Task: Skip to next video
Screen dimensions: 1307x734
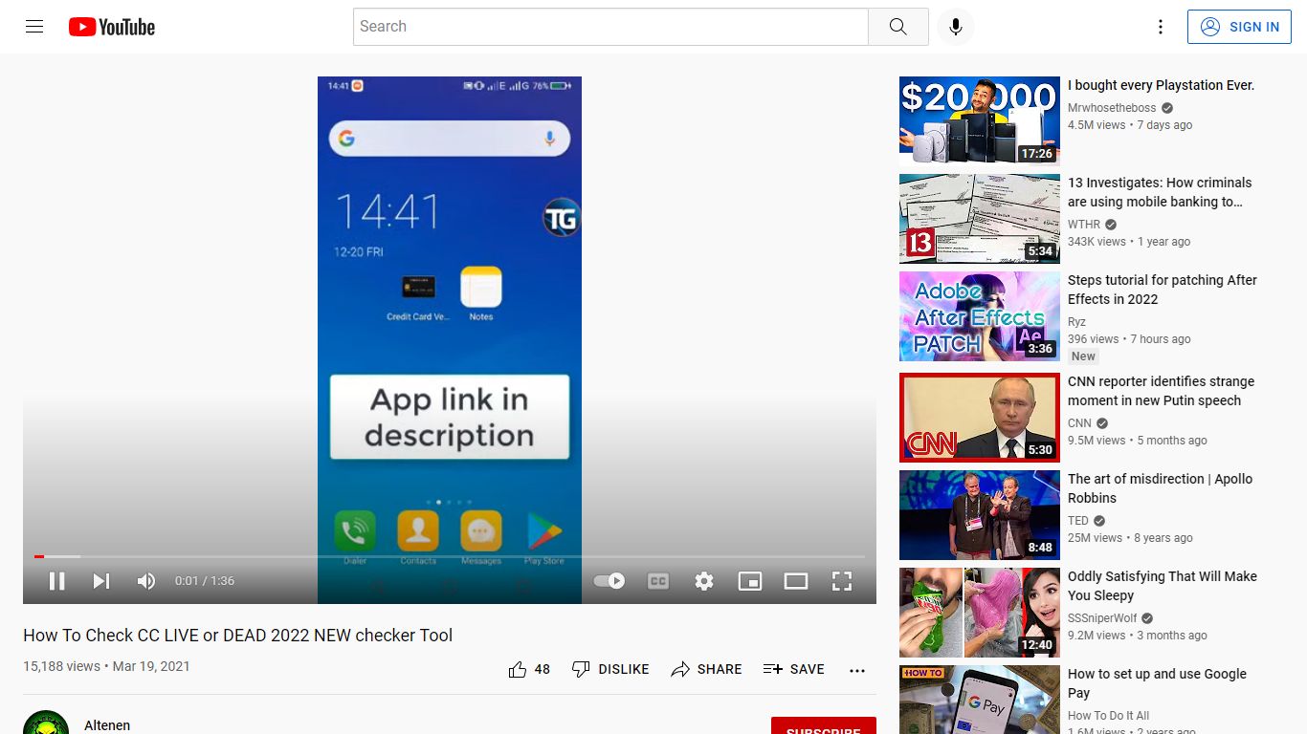Action: click(x=101, y=581)
